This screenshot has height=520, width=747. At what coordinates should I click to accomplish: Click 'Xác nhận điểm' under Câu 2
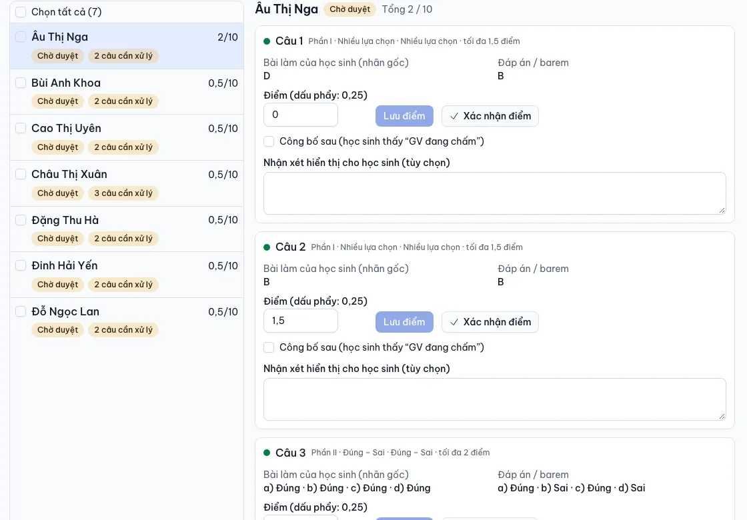(490, 322)
